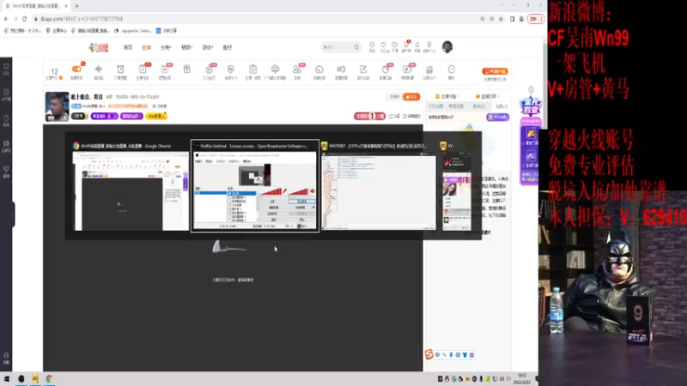Click the alarm clock icon in streamer toolbar
The height and width of the screenshot is (386, 687).
coord(120,69)
